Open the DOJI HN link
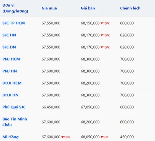155x141 pixels. tap(10, 95)
